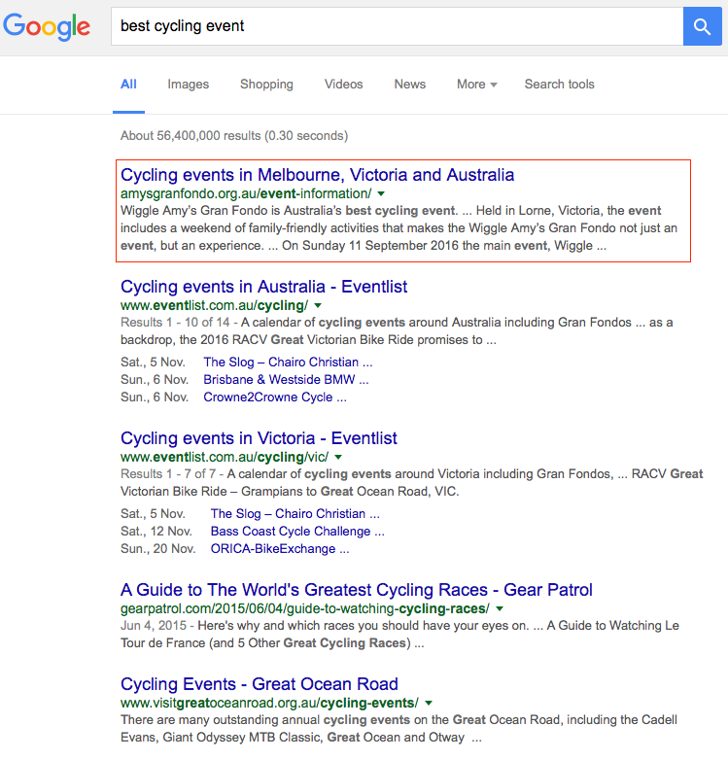The image size is (728, 760).
Task: Open 'Cycling events in Melbourne, Victoria and Australia' result
Action: (317, 175)
